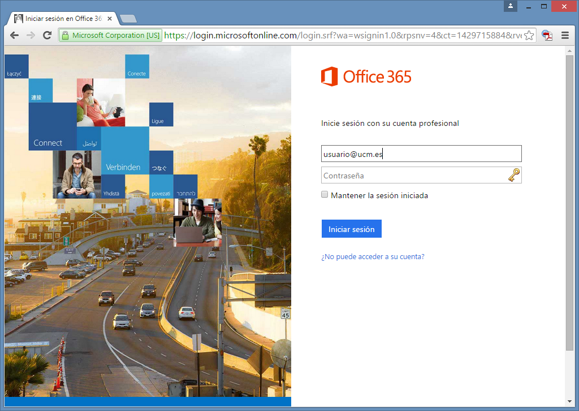
Task: Click the key icon in password field
Action: coord(513,176)
